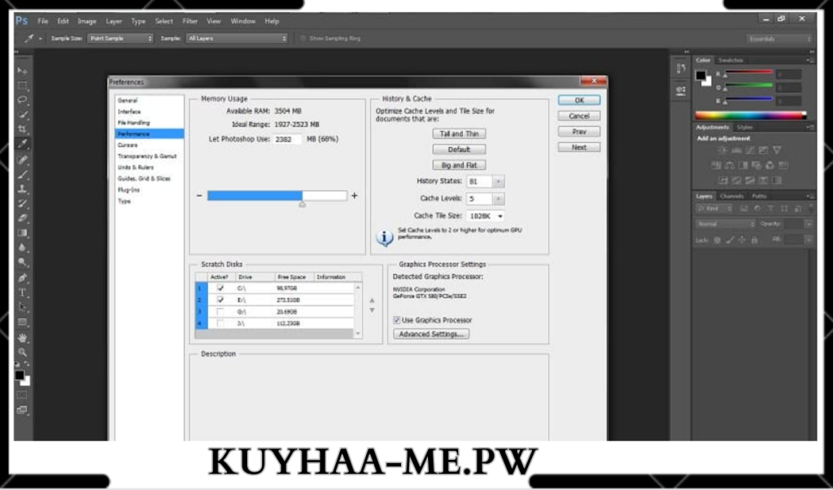The height and width of the screenshot is (490, 833).
Task: Click the Let Photoshop Use memory field
Action: [x=287, y=139]
